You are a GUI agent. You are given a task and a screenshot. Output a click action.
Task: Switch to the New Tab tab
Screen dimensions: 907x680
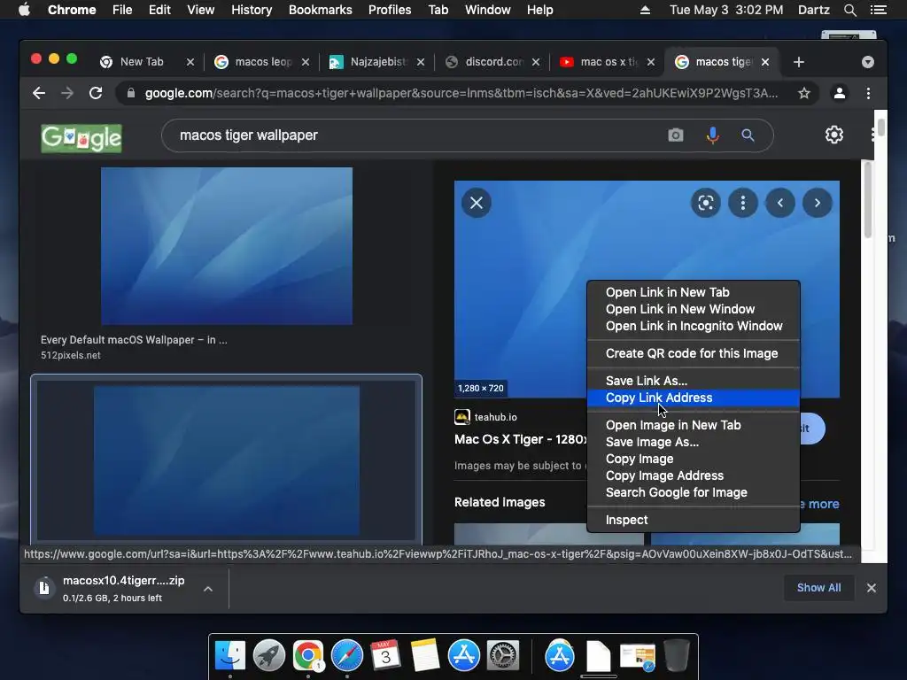pos(142,62)
